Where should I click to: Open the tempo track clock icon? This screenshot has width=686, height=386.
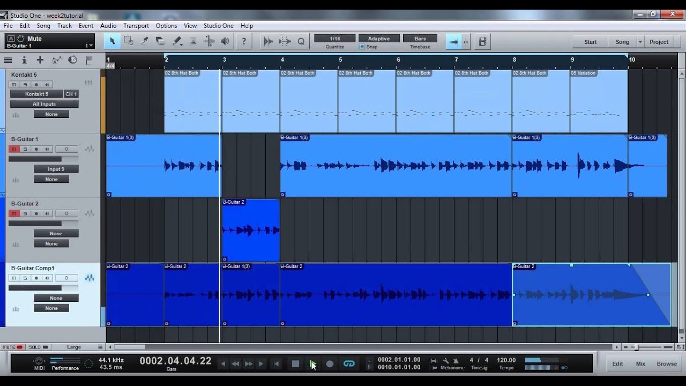pyautogui.click(x=72, y=60)
